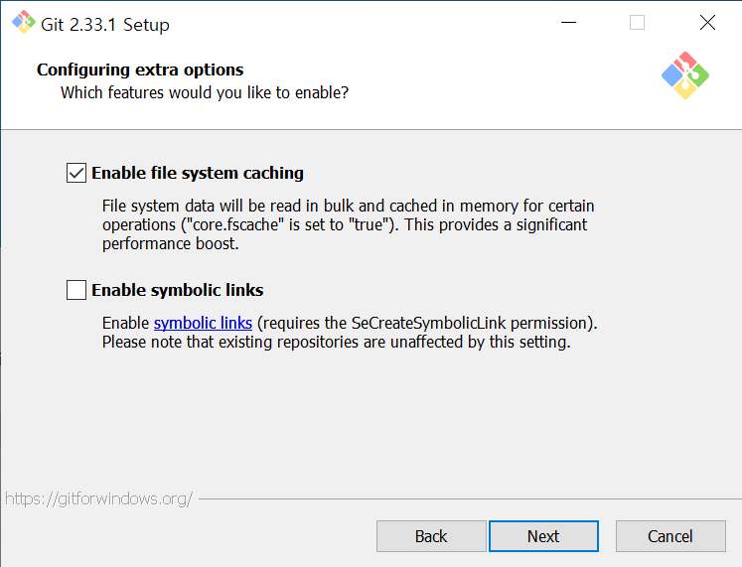742x567 pixels.
Task: Cancel the Git installation
Action: (670, 536)
